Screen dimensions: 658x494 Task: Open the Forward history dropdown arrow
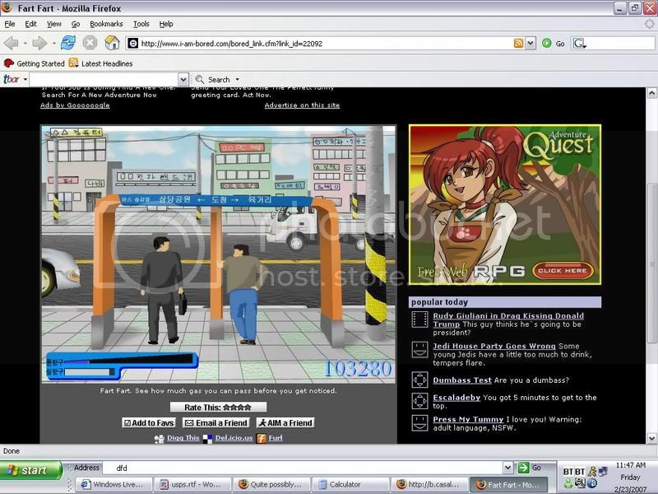(53, 44)
